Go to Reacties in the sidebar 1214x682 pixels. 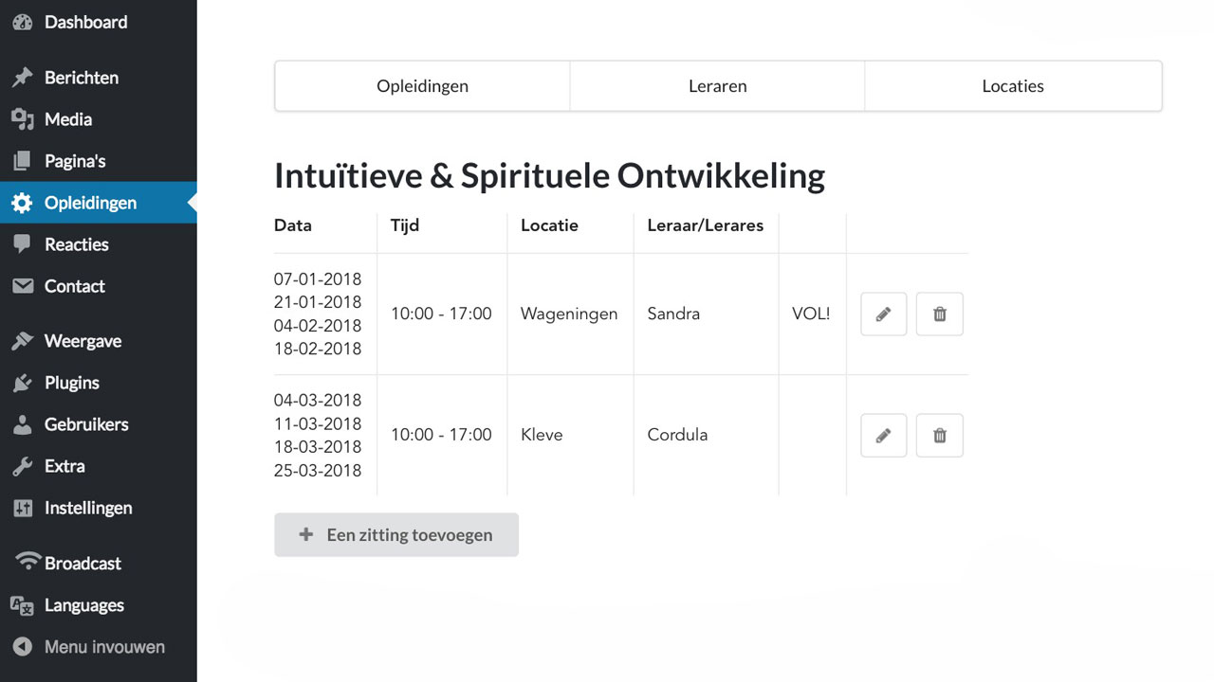(x=76, y=244)
